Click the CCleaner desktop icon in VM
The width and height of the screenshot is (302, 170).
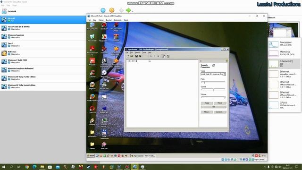[x=92, y=74]
